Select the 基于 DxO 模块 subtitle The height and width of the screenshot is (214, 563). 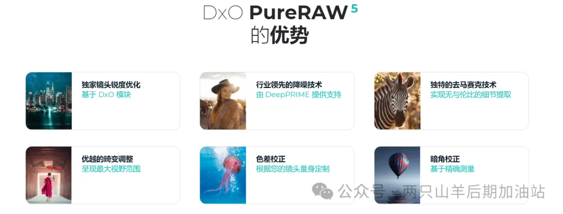106,95
